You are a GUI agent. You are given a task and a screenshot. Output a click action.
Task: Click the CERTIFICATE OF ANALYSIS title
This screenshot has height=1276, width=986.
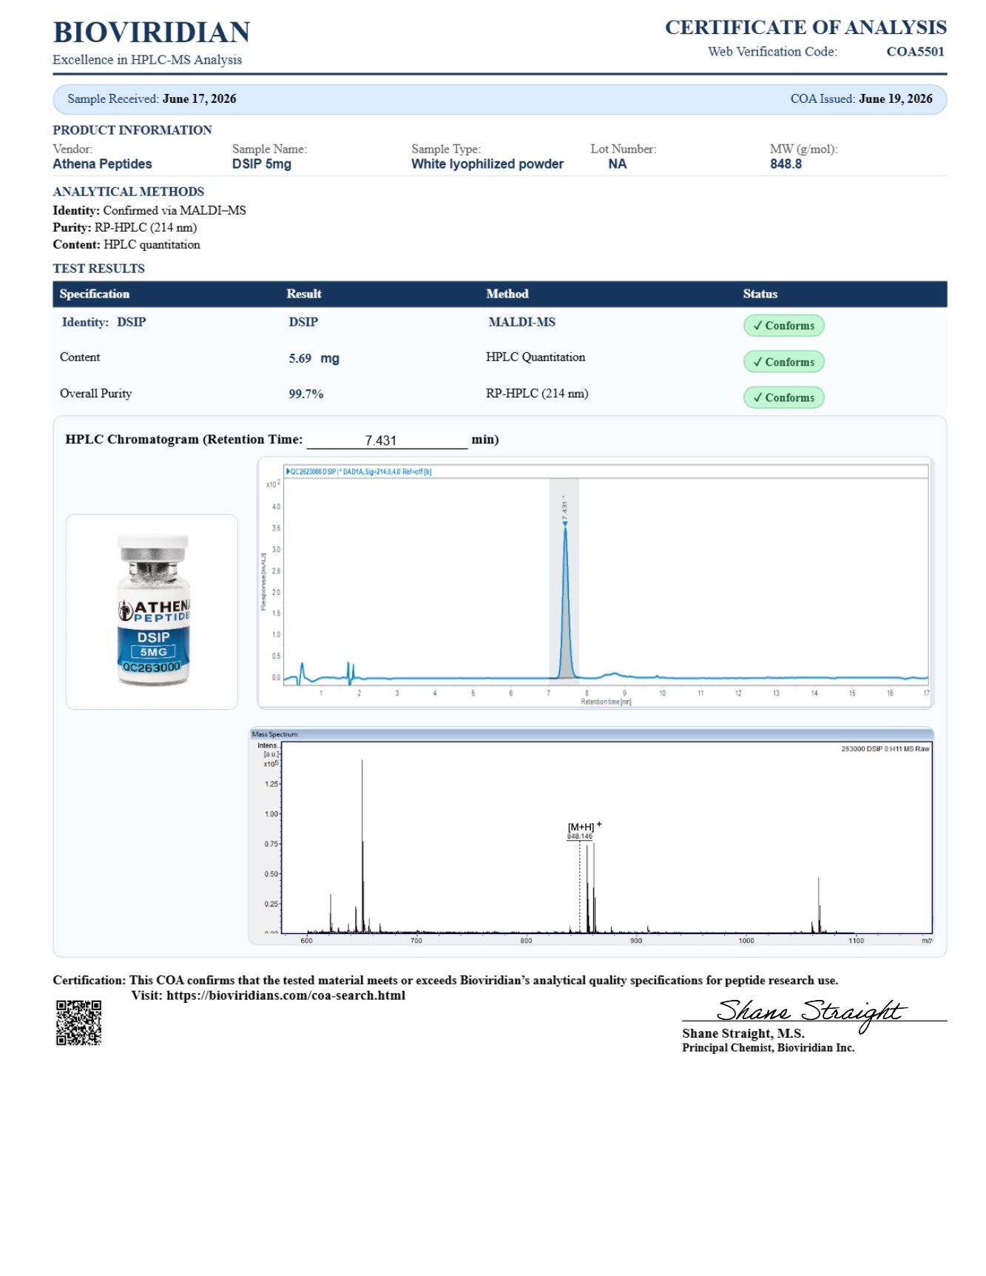pos(806,27)
